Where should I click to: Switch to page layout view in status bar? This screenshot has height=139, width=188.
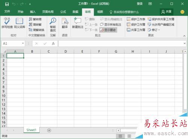[x=129, y=136]
